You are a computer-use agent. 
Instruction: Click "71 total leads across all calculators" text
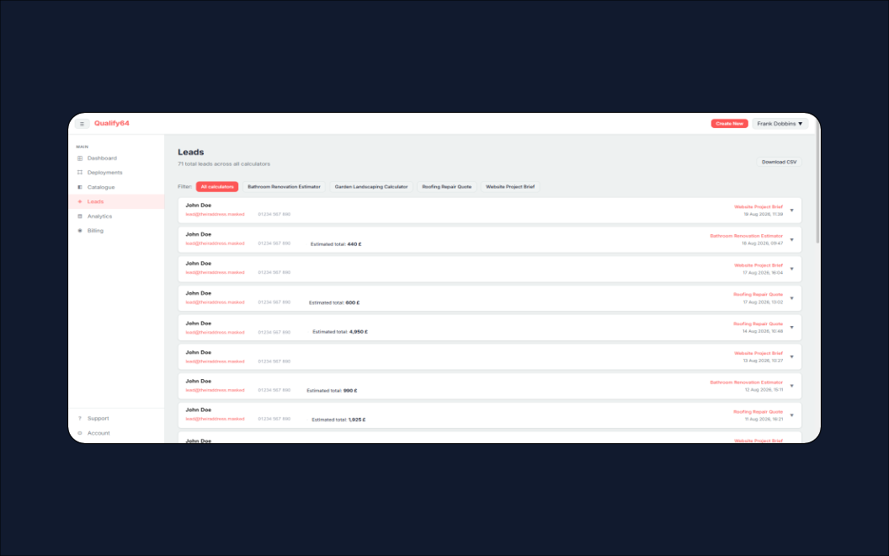coord(224,164)
